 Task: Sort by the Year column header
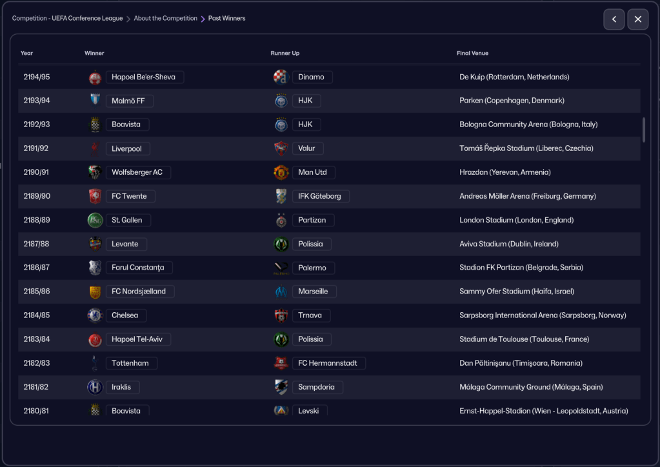click(26, 53)
